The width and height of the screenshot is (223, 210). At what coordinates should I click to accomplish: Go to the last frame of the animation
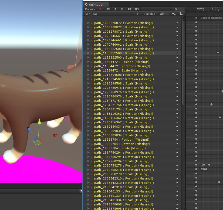tap(137, 9)
